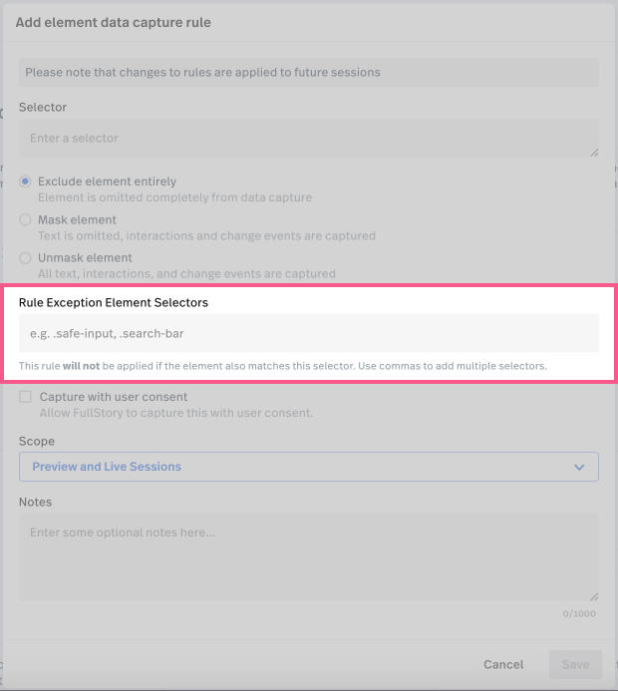618x691 pixels.
Task: Click the notice about future sessions
Action: tap(308, 73)
